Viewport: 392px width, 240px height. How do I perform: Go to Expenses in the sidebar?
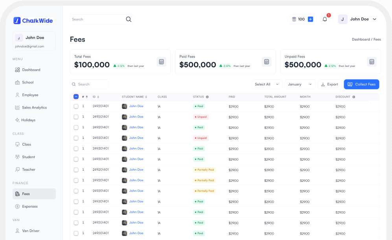click(x=30, y=207)
